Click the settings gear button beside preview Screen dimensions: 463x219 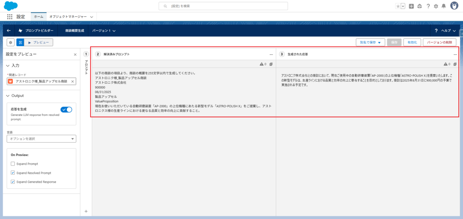coord(10,42)
